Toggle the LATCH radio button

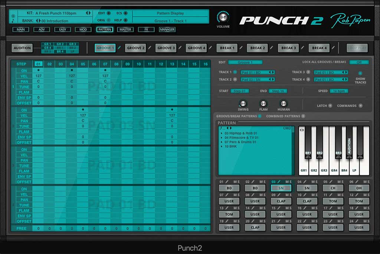330,106
